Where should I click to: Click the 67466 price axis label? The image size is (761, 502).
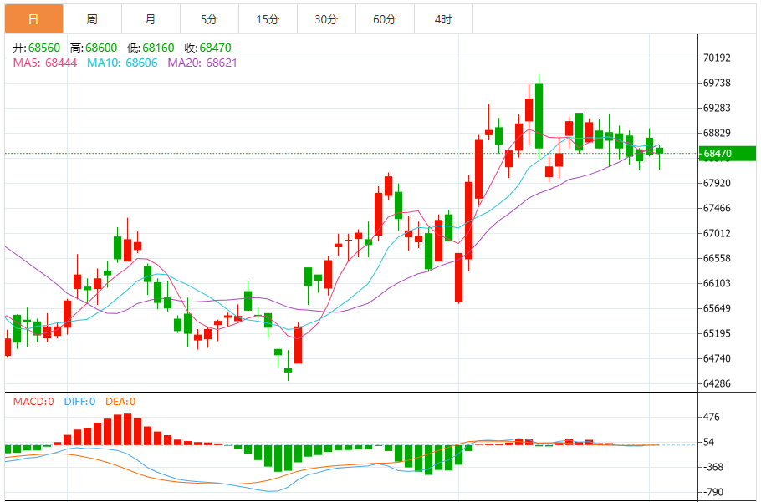[x=717, y=208]
